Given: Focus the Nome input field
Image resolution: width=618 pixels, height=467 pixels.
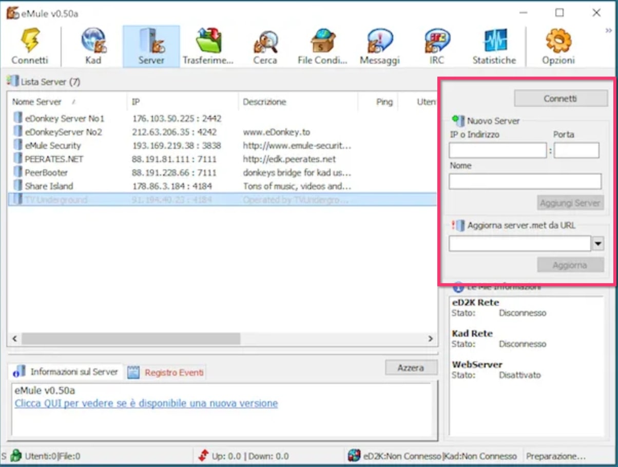Looking at the screenshot, I should (x=525, y=182).
